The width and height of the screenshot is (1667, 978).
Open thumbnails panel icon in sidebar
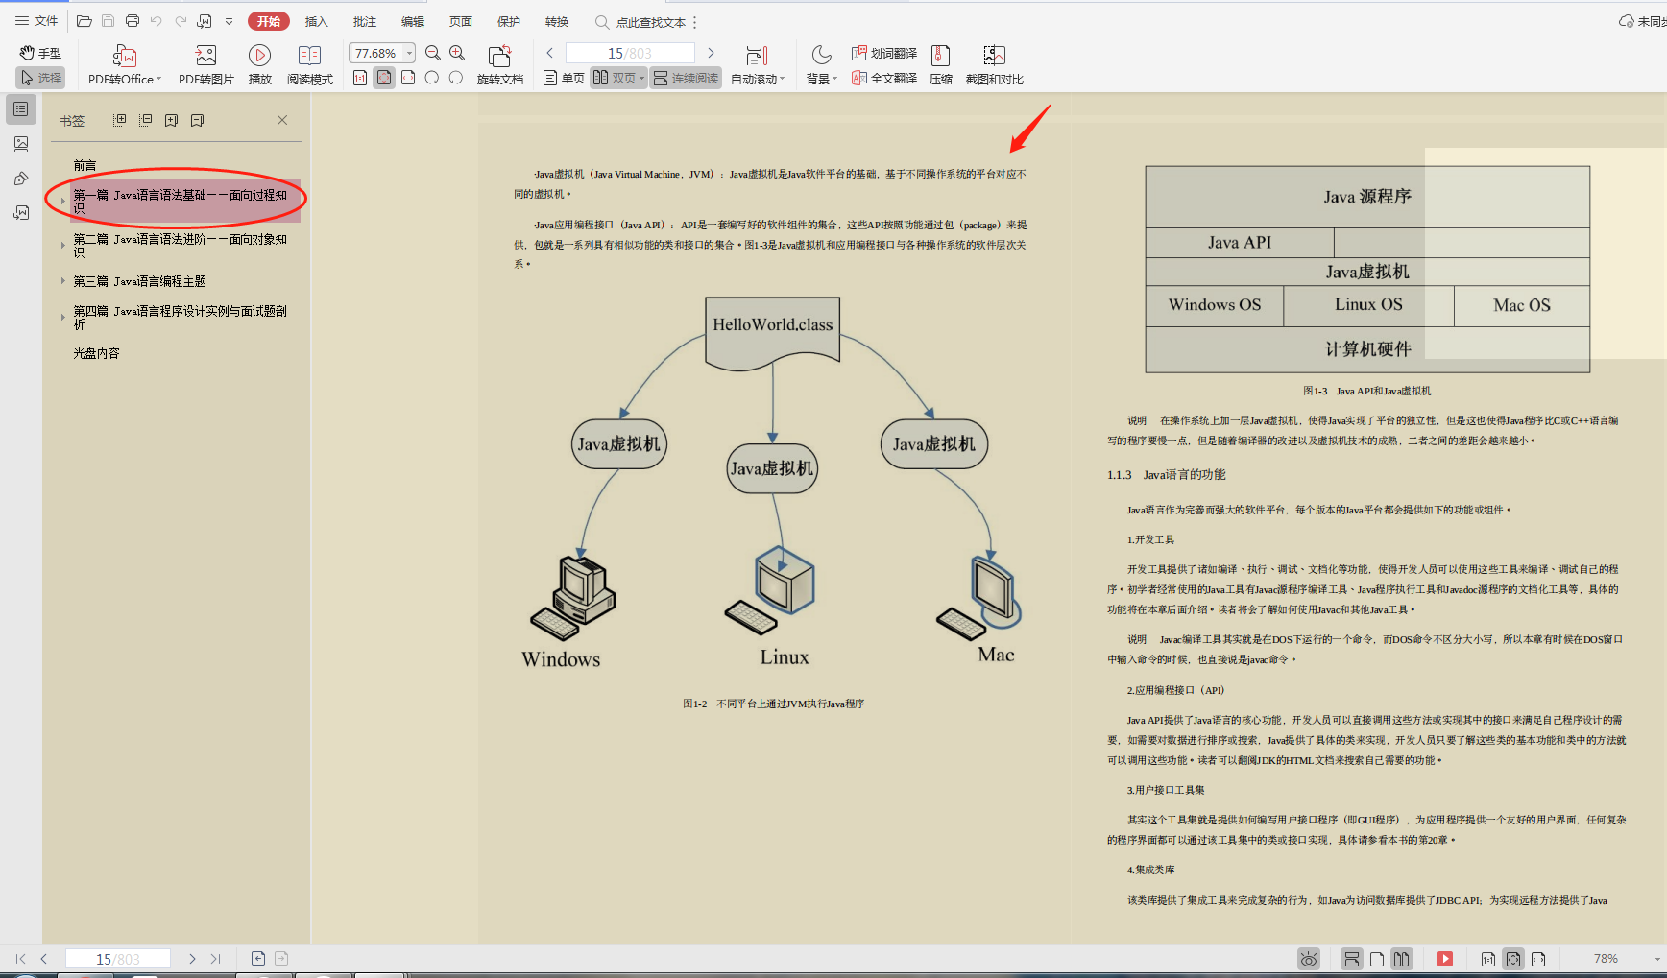(21, 143)
